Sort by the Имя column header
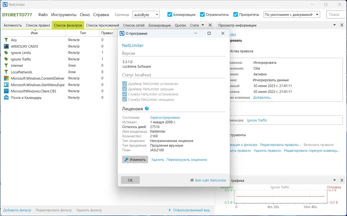 coord(34,33)
